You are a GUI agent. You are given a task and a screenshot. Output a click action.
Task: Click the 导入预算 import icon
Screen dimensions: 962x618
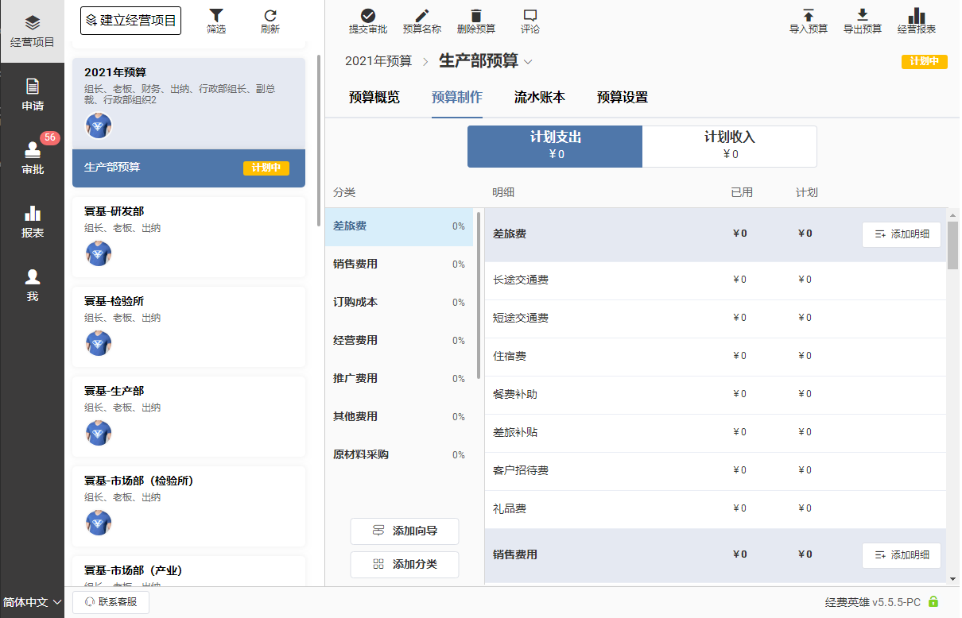click(808, 16)
